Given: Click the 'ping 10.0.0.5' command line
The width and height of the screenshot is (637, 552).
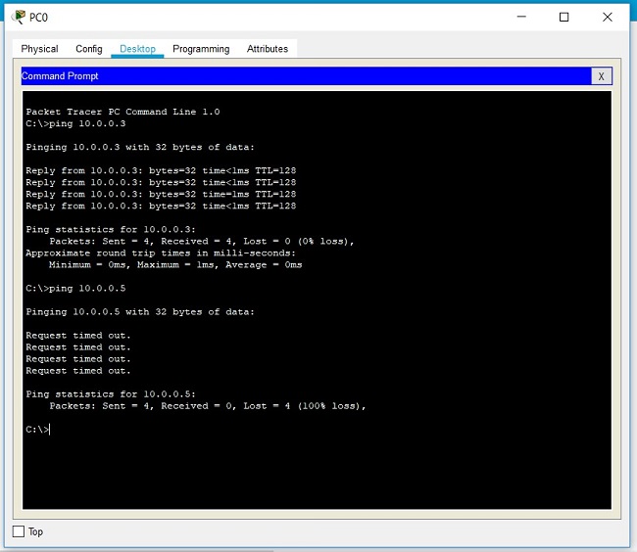Looking at the screenshot, I should (75, 289).
